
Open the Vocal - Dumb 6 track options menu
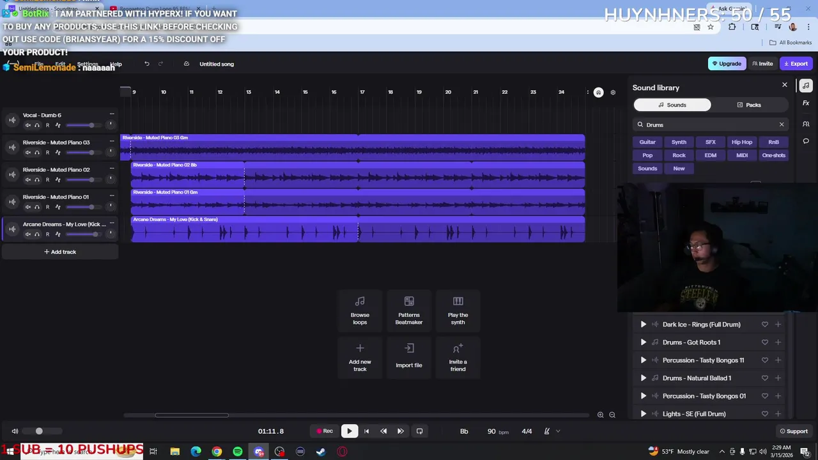click(x=112, y=114)
